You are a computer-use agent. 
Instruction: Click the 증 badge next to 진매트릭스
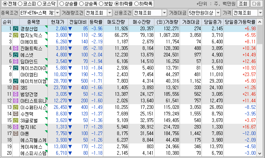click(x=16, y=48)
